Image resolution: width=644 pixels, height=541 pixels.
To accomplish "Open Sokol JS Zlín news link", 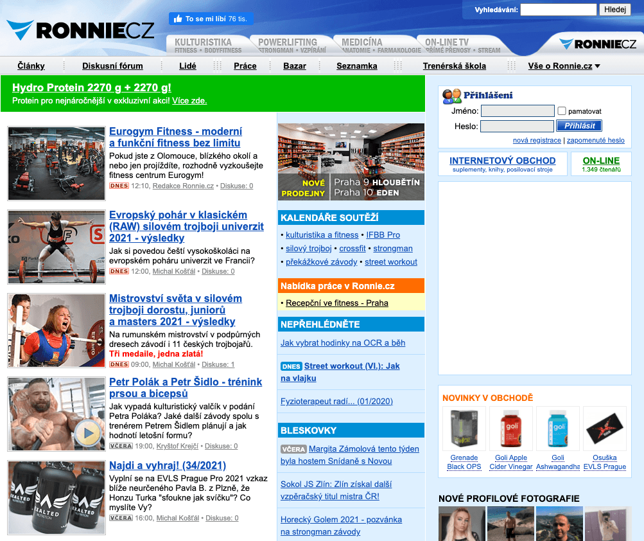I will (336, 490).
